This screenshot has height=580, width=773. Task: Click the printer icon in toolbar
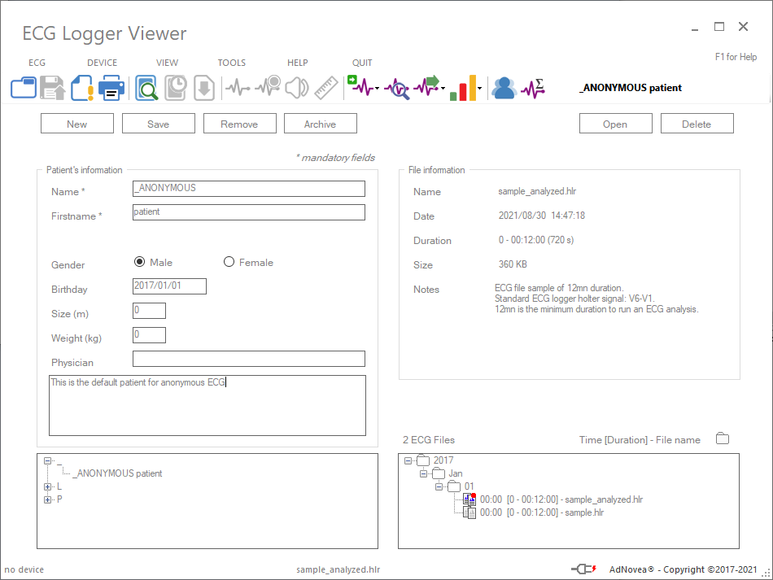pyautogui.click(x=111, y=88)
